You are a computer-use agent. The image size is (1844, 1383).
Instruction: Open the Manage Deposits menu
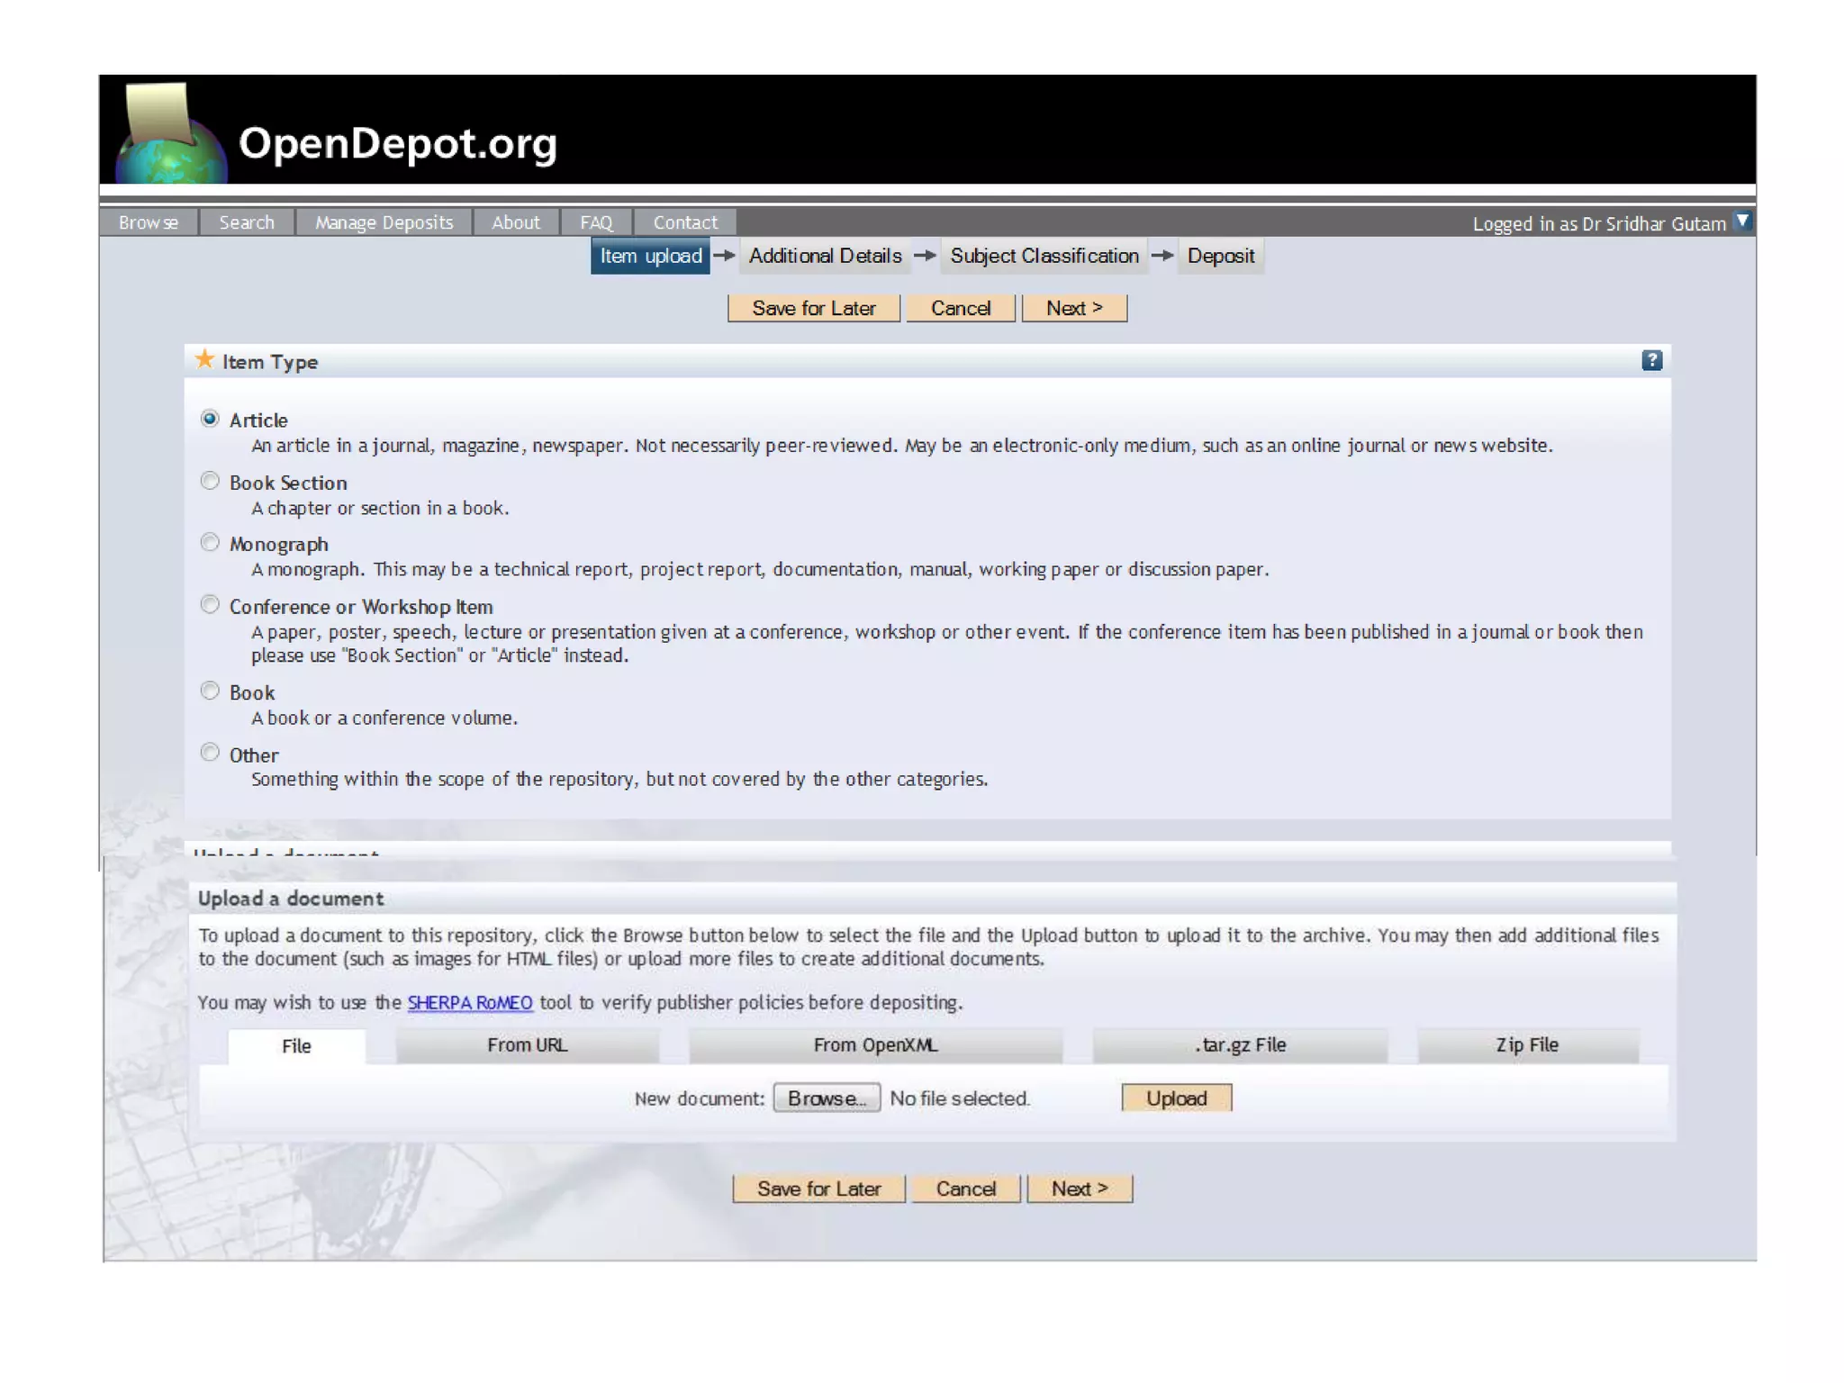coord(384,222)
